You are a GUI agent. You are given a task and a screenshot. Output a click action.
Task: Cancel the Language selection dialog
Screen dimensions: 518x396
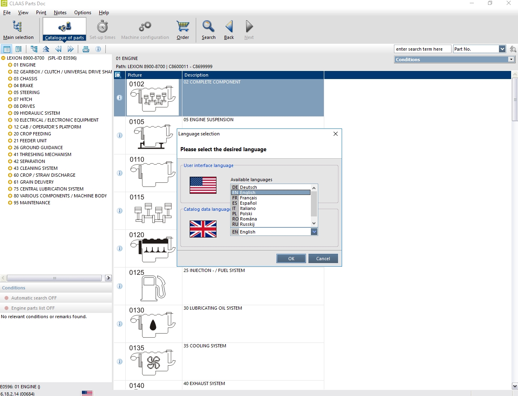pyautogui.click(x=323, y=259)
